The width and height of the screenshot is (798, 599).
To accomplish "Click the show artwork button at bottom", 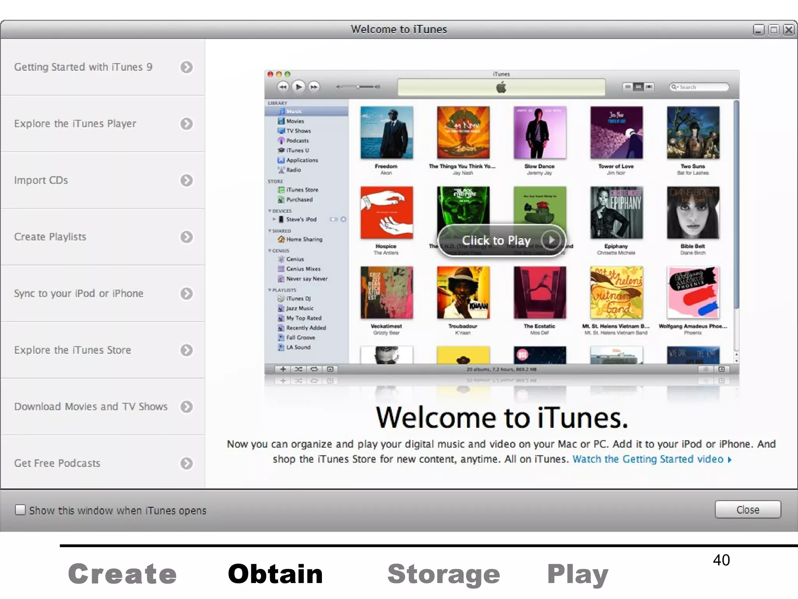I will [x=330, y=369].
